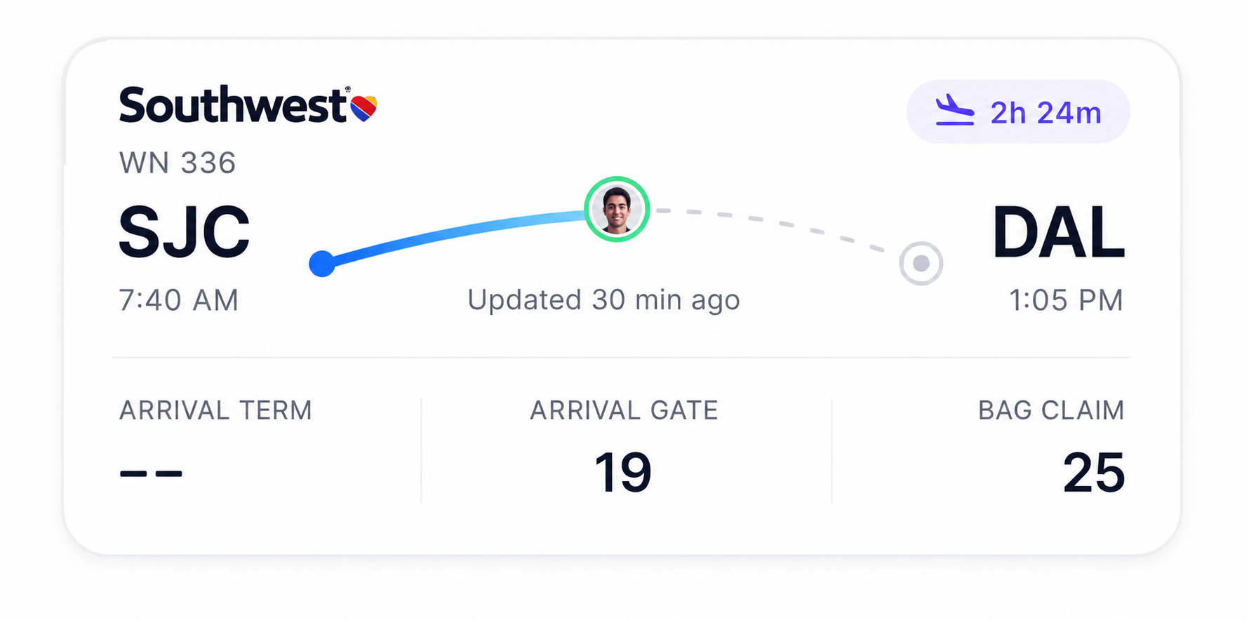Click the BAG CLAIM label
Screen dimensions: 1249x620
tap(1051, 410)
